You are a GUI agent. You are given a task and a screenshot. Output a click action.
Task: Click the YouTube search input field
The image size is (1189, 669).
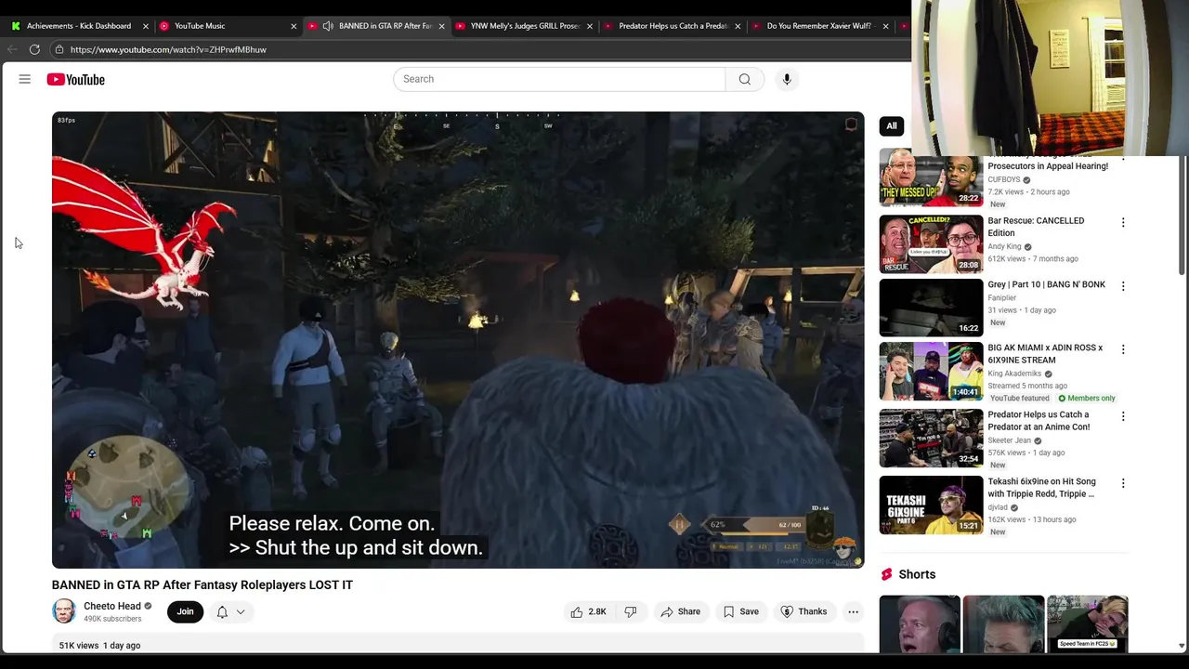[559, 79]
